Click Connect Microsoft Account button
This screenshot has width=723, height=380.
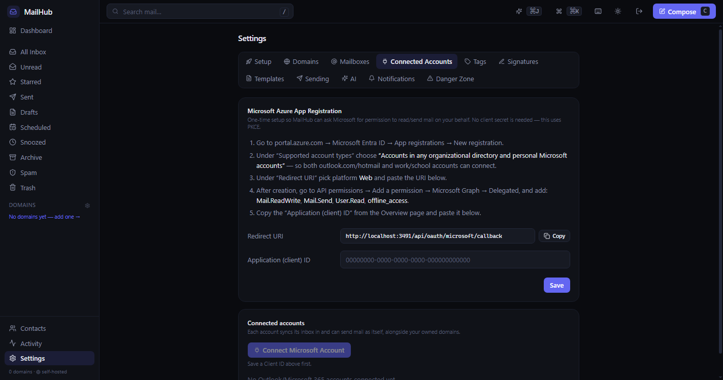click(x=299, y=350)
